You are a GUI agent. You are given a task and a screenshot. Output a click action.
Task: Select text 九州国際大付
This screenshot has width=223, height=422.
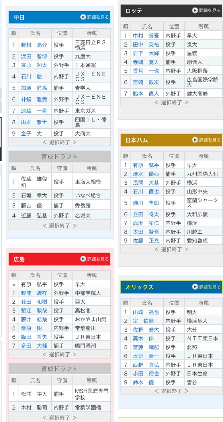(x=203, y=174)
